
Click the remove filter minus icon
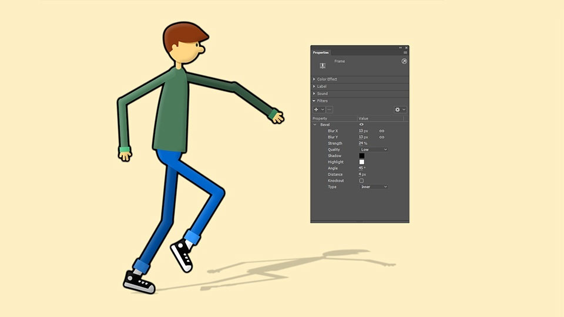point(329,110)
